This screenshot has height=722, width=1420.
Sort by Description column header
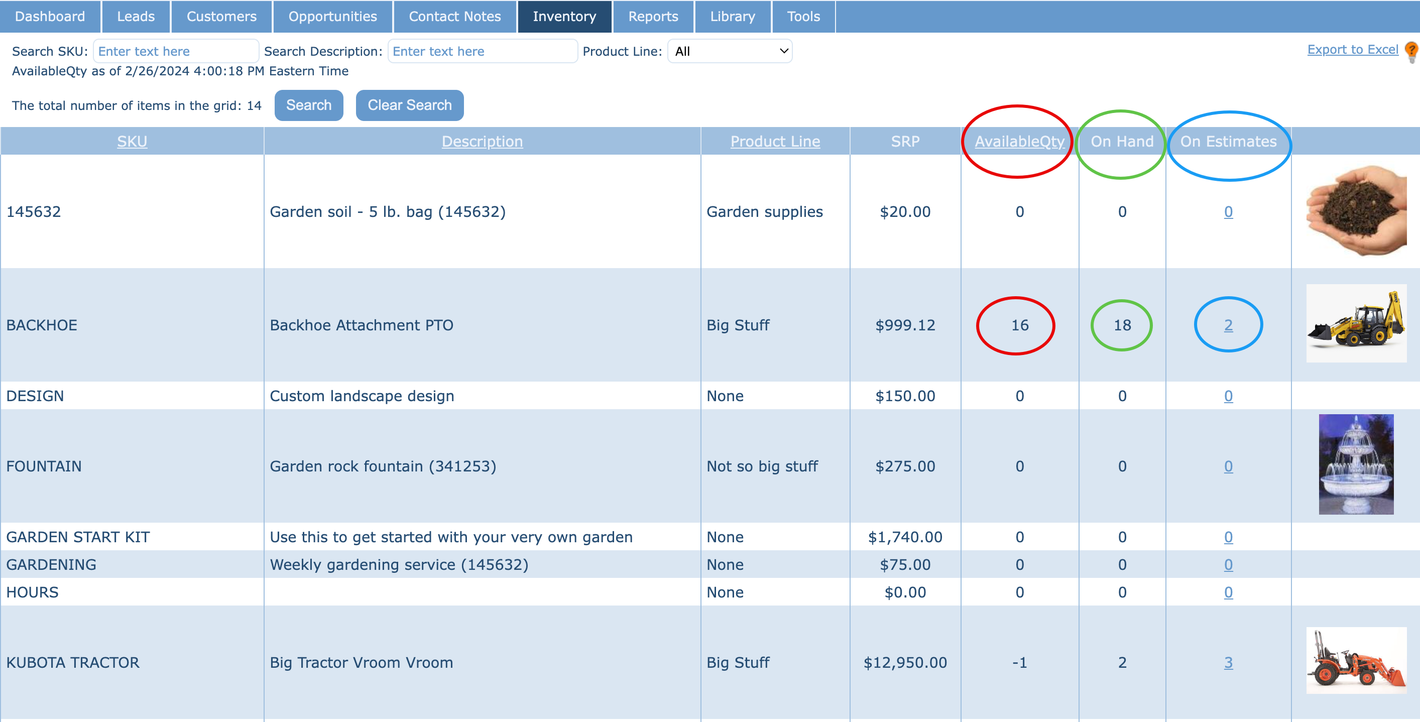point(482,142)
